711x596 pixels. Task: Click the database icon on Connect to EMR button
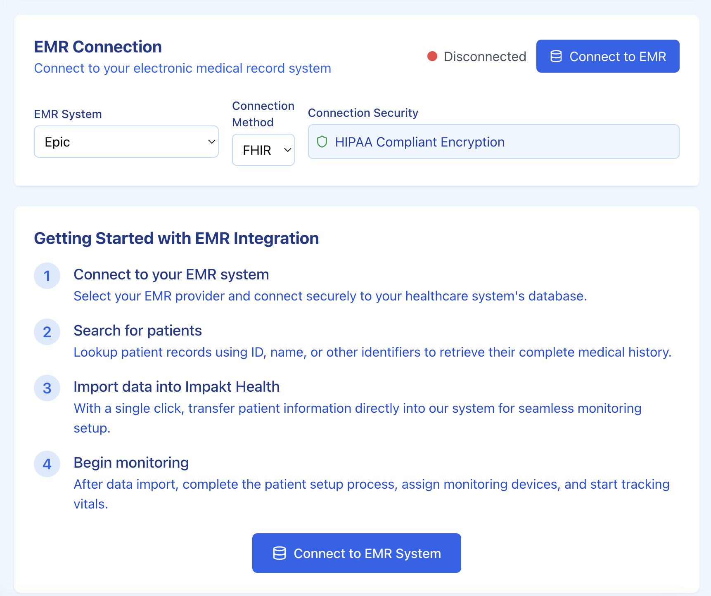(x=557, y=56)
